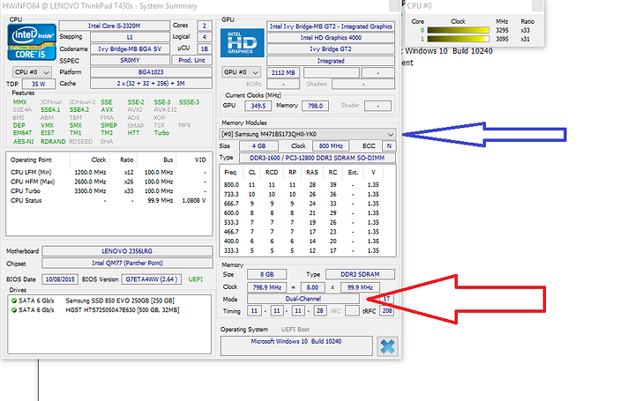This screenshot has height=401, width=635.
Task: Close summary with the blue X button
Action: 385,345
